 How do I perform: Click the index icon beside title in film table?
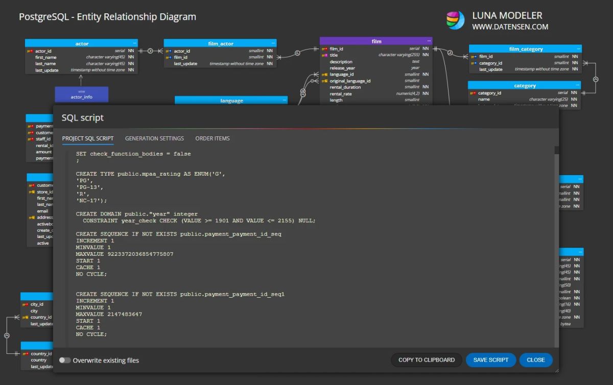[324, 55]
